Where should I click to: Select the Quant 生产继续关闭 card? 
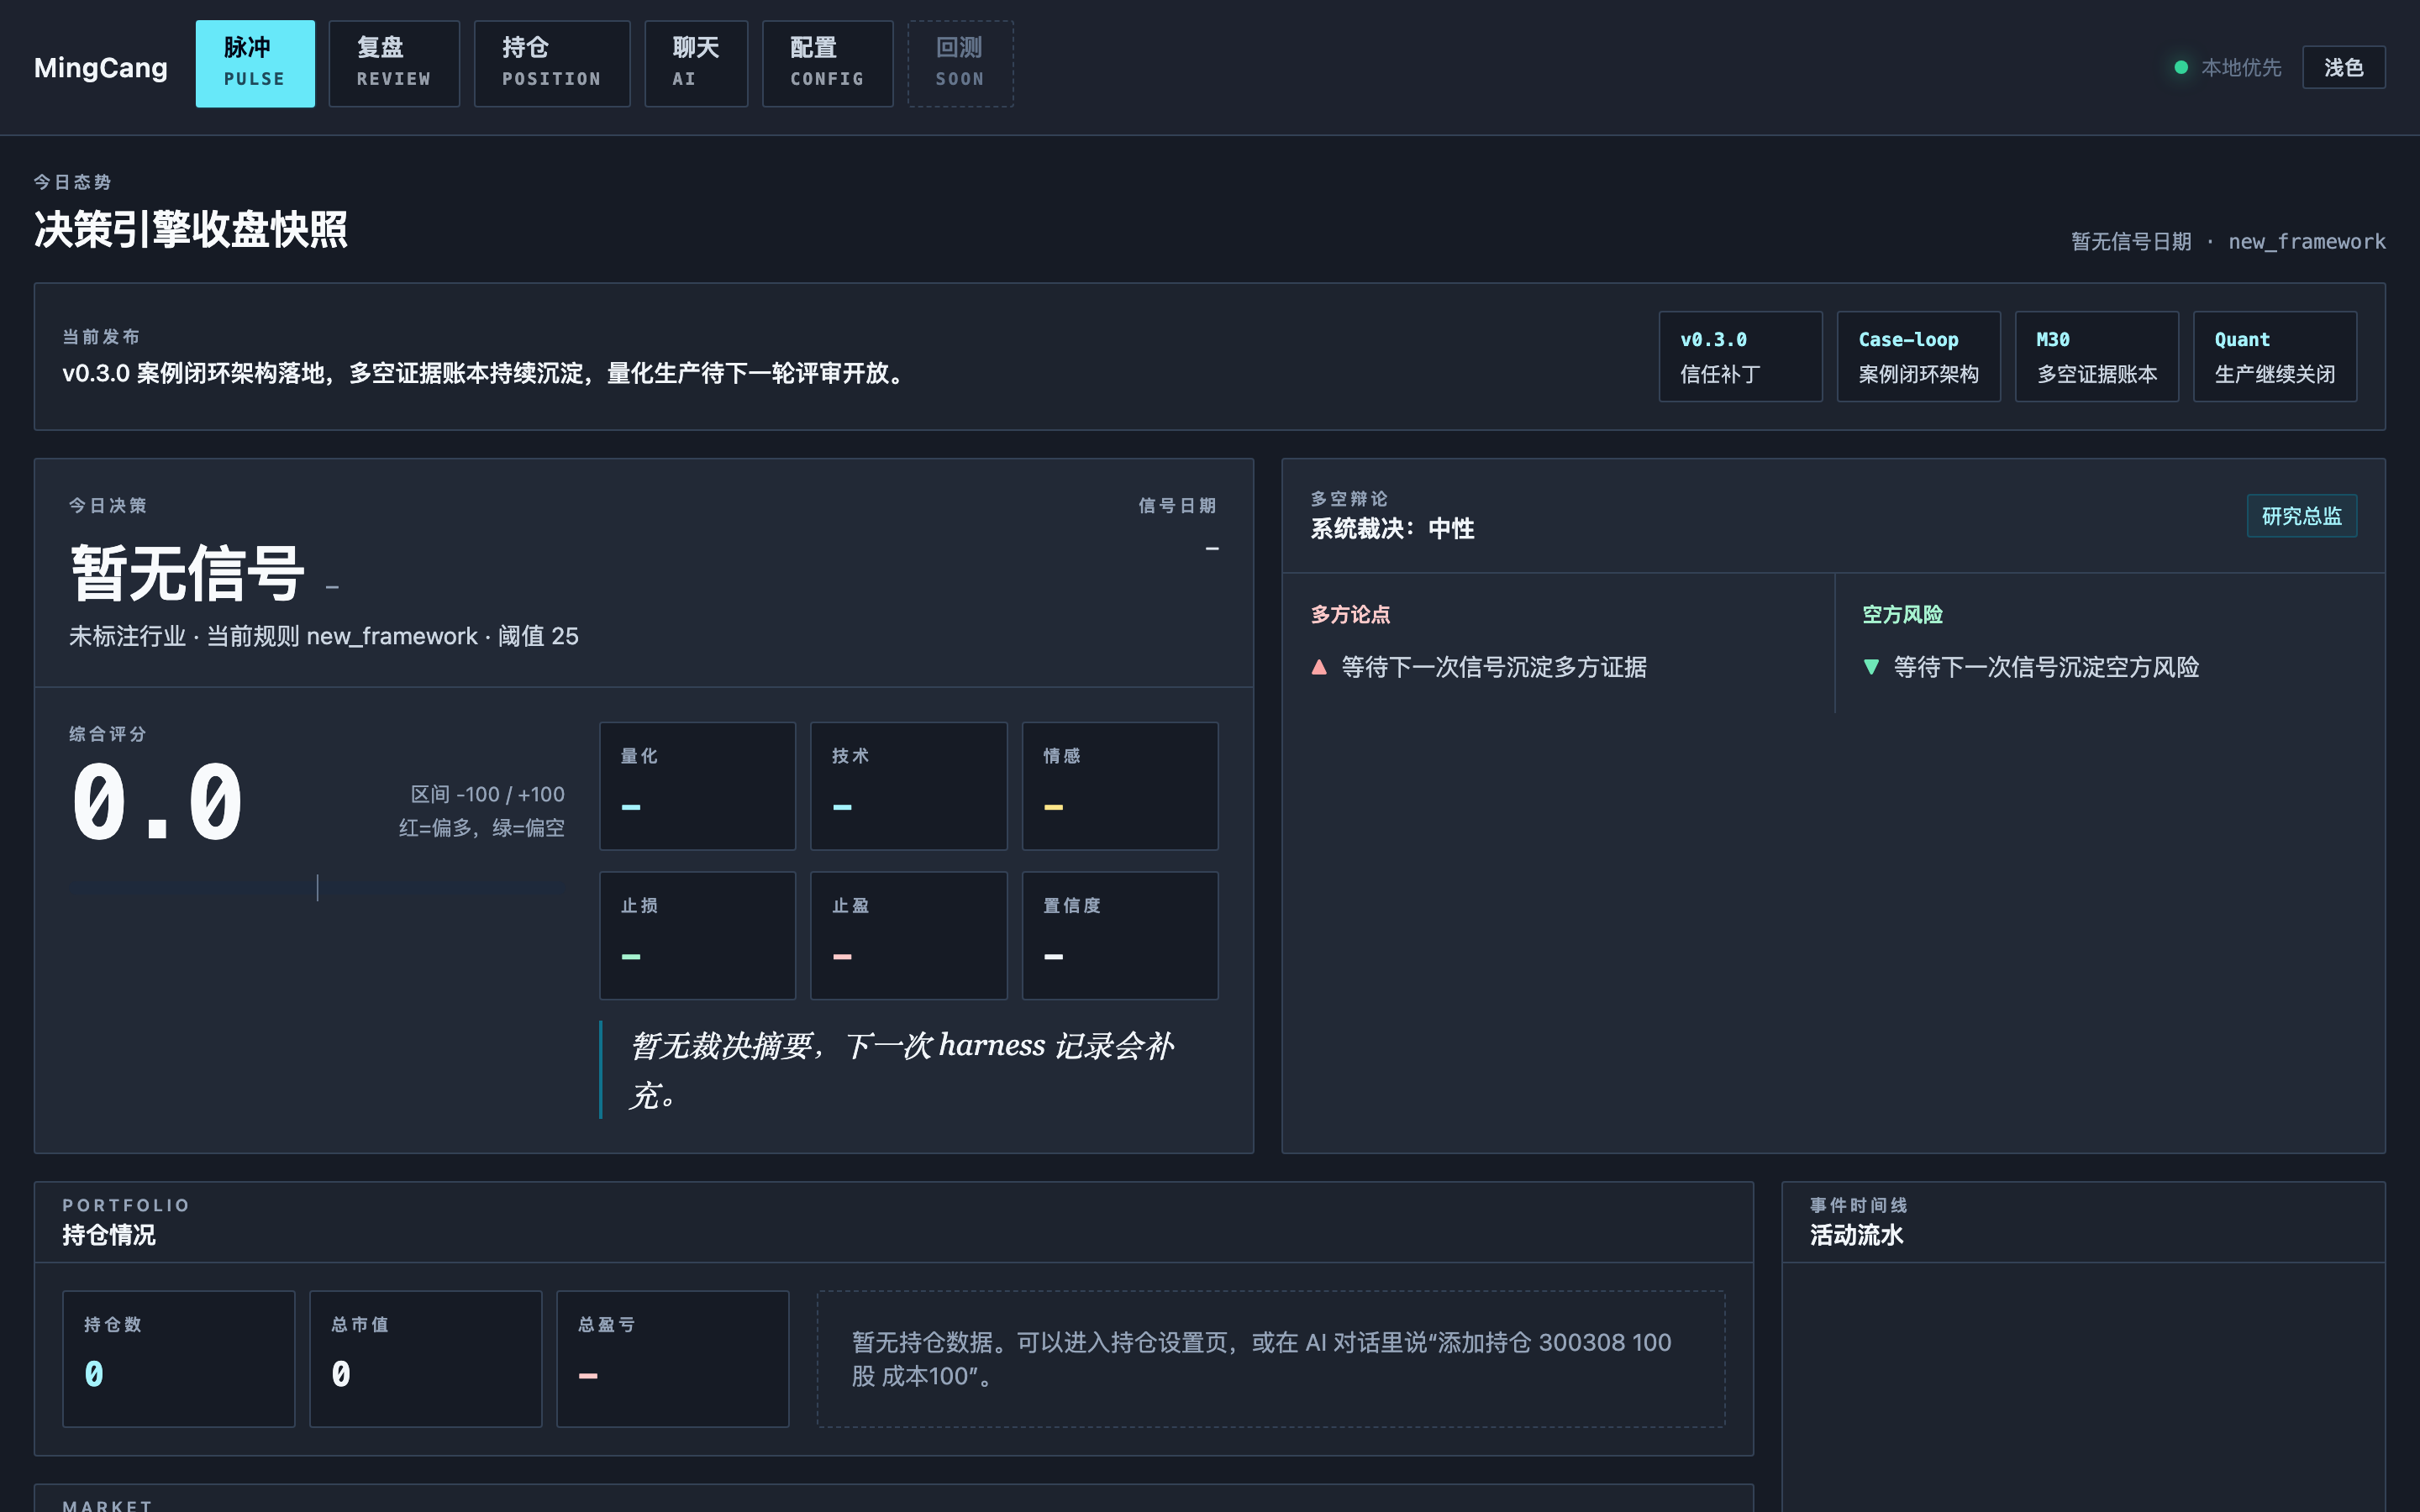2274,356
